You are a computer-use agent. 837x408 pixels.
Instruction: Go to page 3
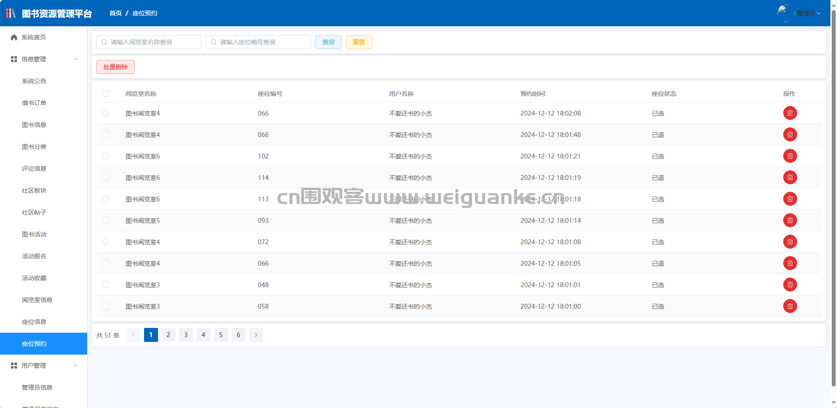click(186, 335)
